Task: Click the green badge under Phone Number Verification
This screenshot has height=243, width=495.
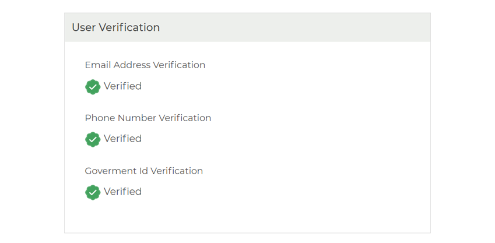Action: click(x=93, y=139)
